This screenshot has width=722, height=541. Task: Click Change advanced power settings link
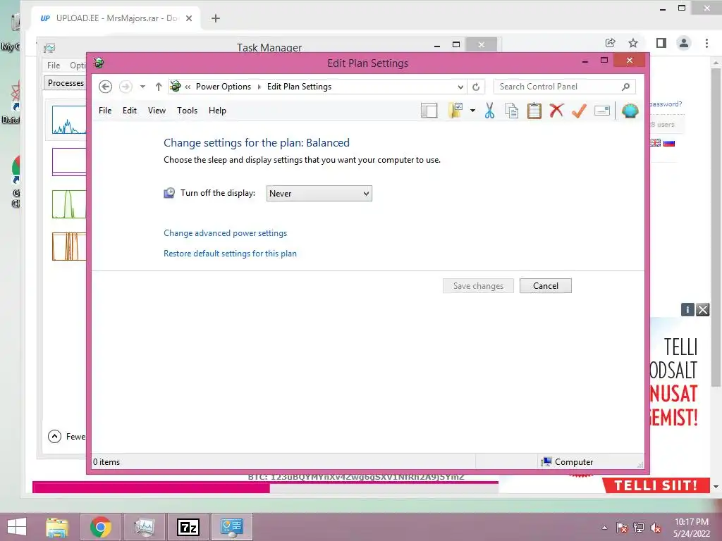225,233
